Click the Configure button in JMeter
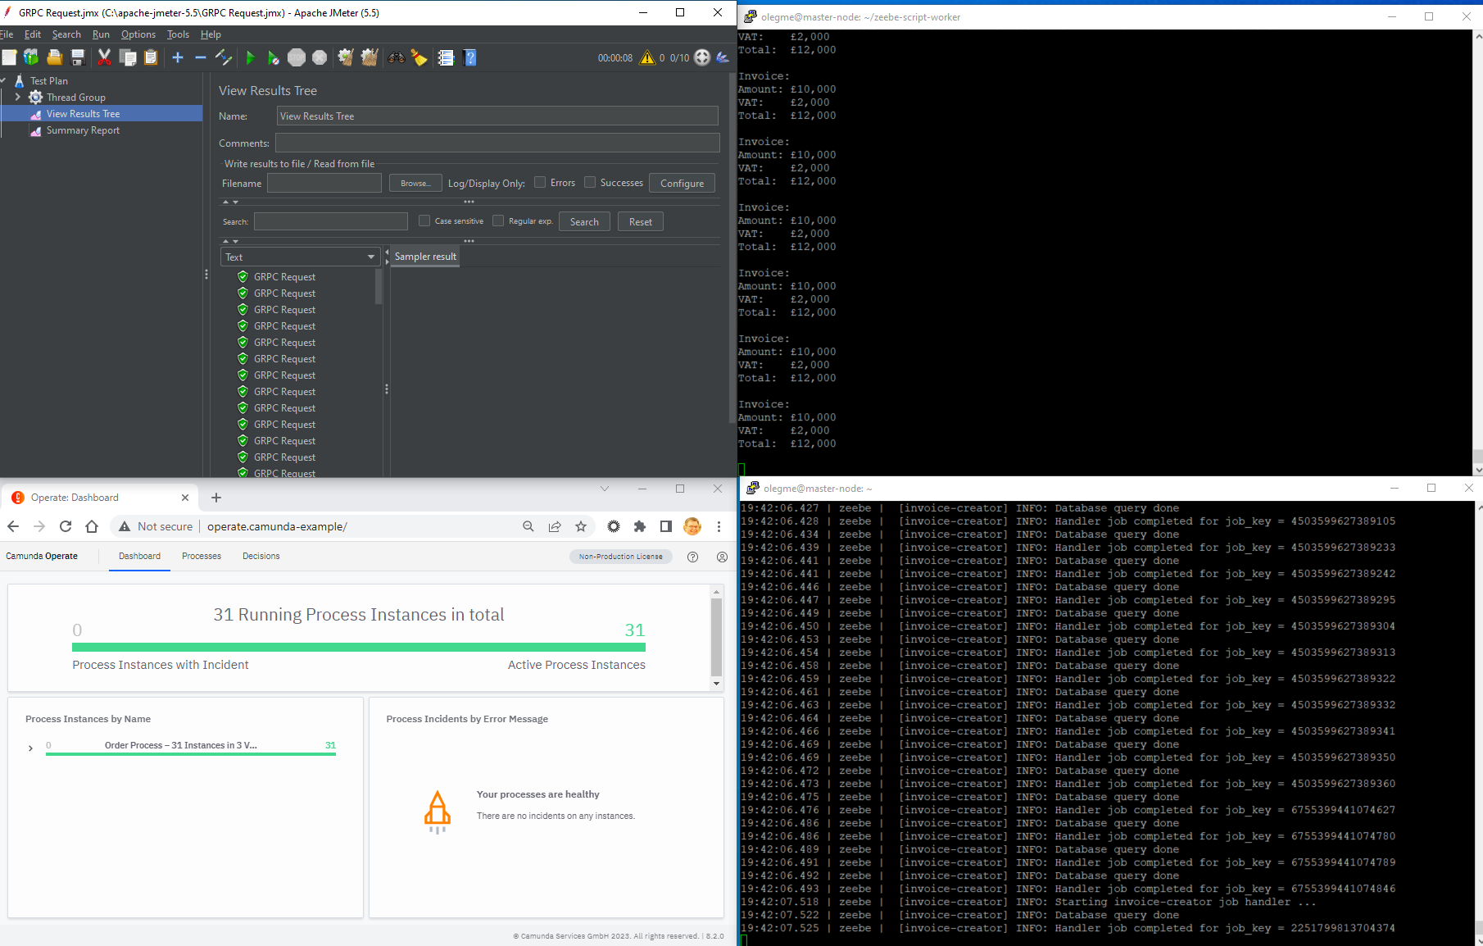Viewport: 1483px width, 946px height. [x=682, y=183]
